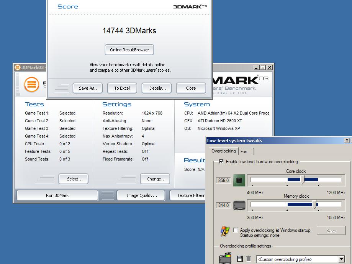Save overclocking profile with floppy disk icon
The width and height of the screenshot is (352, 264).
click(239, 259)
